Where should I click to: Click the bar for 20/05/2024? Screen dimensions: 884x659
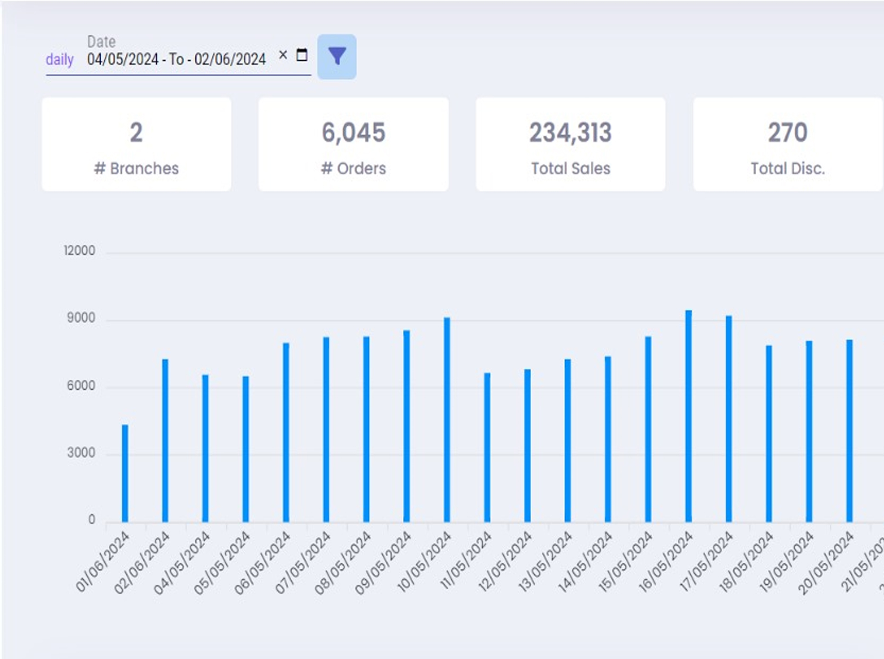click(849, 431)
